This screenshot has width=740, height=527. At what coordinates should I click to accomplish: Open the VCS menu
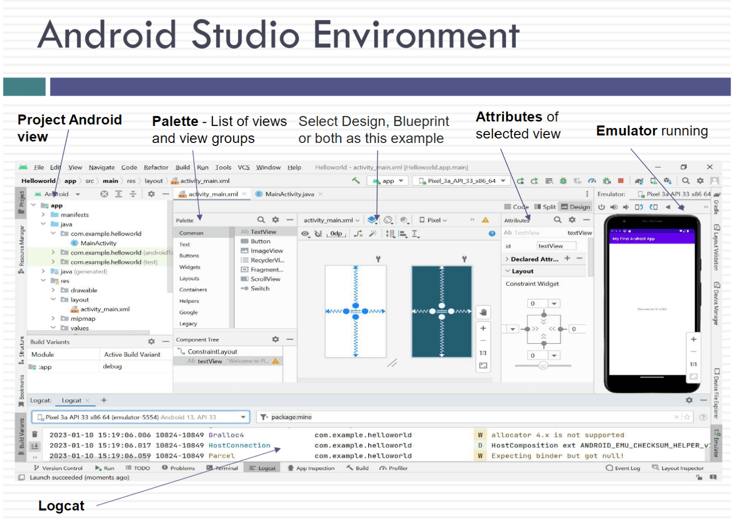pos(244,167)
